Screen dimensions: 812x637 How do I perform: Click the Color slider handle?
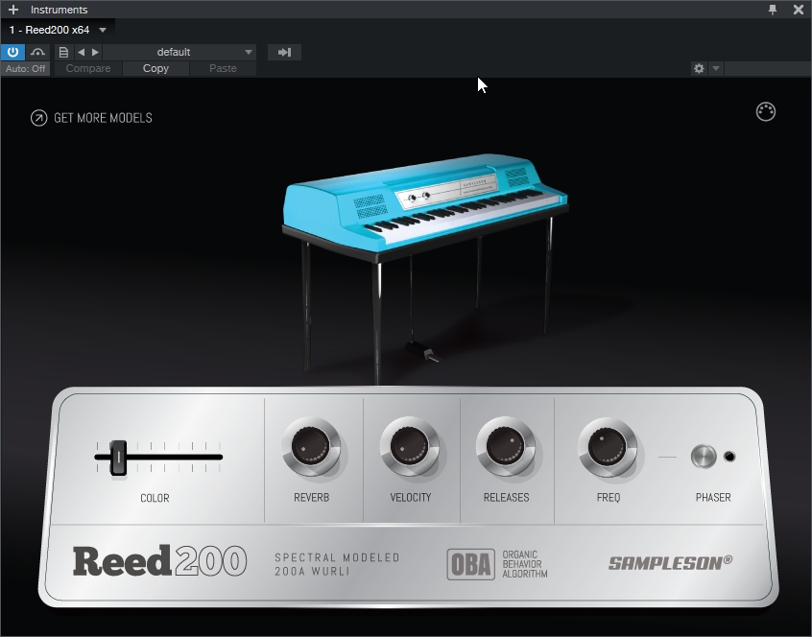[118, 457]
